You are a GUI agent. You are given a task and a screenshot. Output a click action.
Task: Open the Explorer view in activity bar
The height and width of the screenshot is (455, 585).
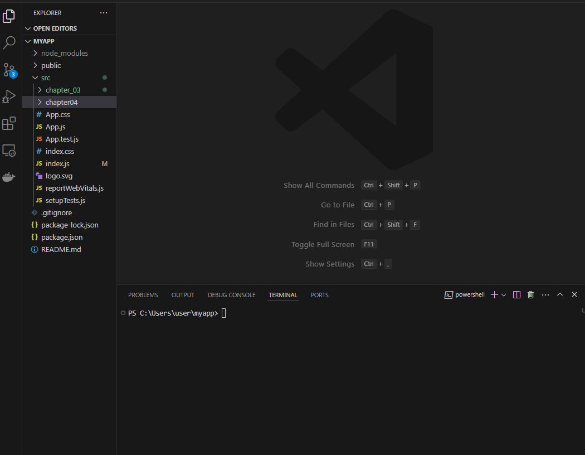pyautogui.click(x=9, y=16)
